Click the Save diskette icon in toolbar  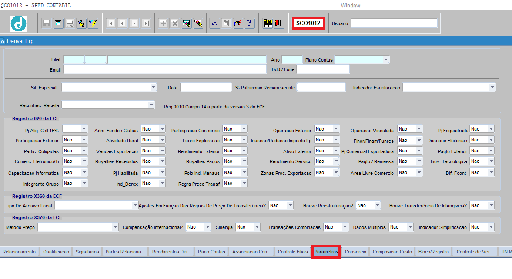(47, 23)
